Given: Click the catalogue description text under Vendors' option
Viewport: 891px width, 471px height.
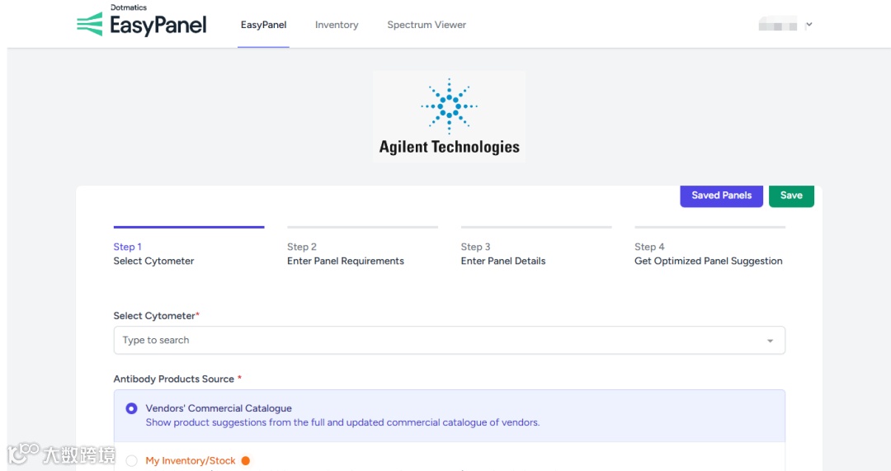Looking at the screenshot, I should (342, 422).
